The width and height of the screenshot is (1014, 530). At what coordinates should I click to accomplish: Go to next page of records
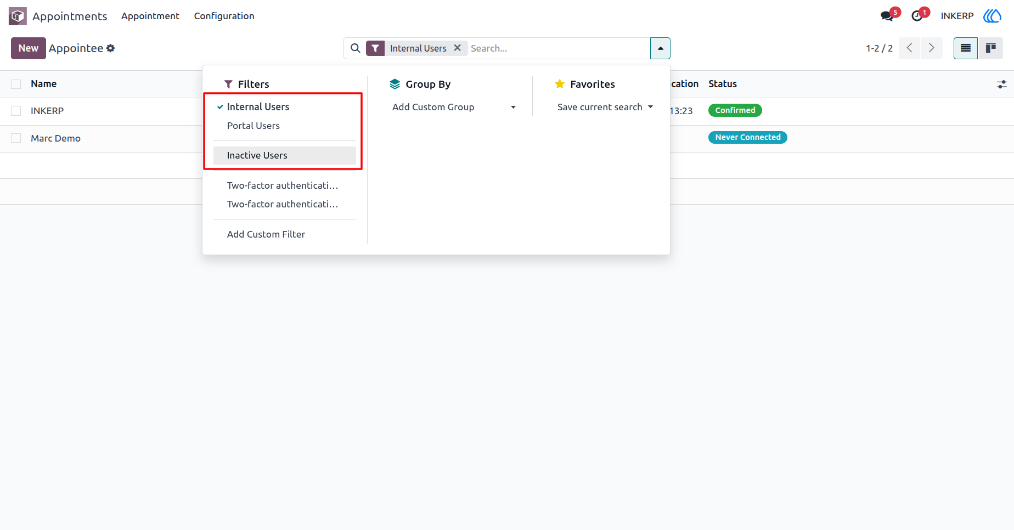coord(932,48)
